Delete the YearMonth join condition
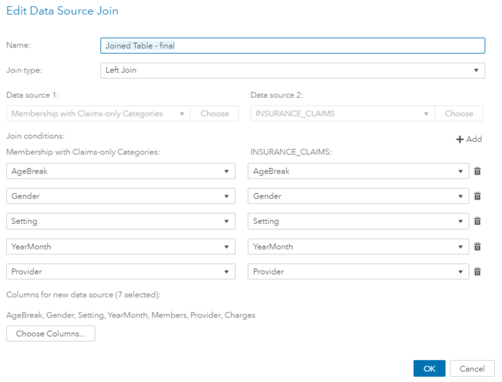Viewport: 502px width, 382px height. pyautogui.click(x=477, y=246)
